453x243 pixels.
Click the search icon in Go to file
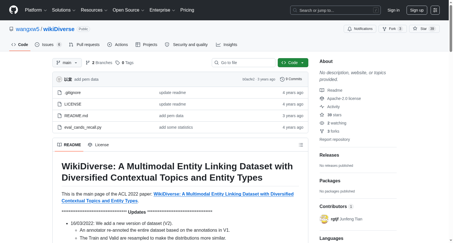pyautogui.click(x=217, y=63)
